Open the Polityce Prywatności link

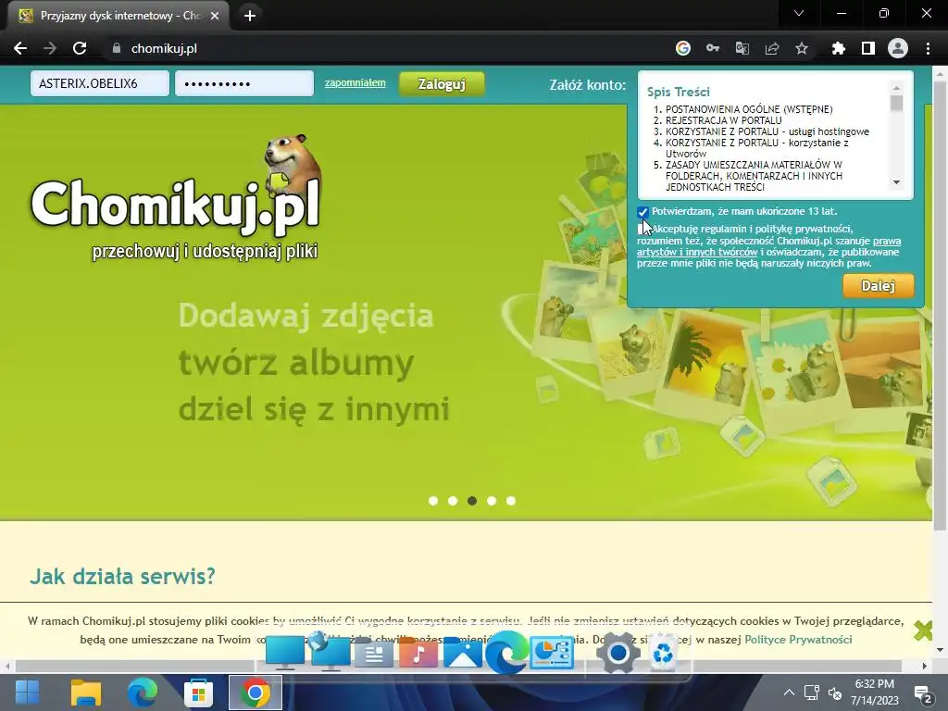(798, 639)
